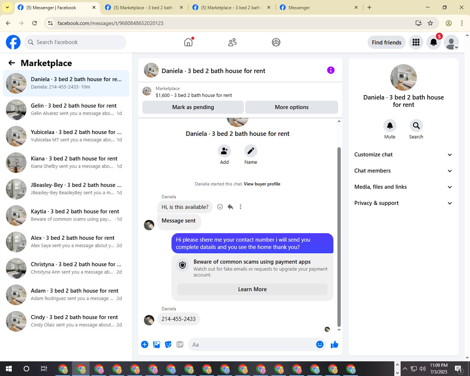Open profile circle icon in top navigation

tap(276, 42)
